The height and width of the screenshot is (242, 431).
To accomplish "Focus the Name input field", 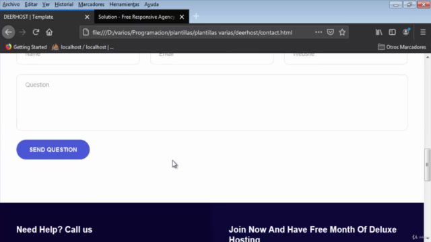I will click(x=78, y=58).
